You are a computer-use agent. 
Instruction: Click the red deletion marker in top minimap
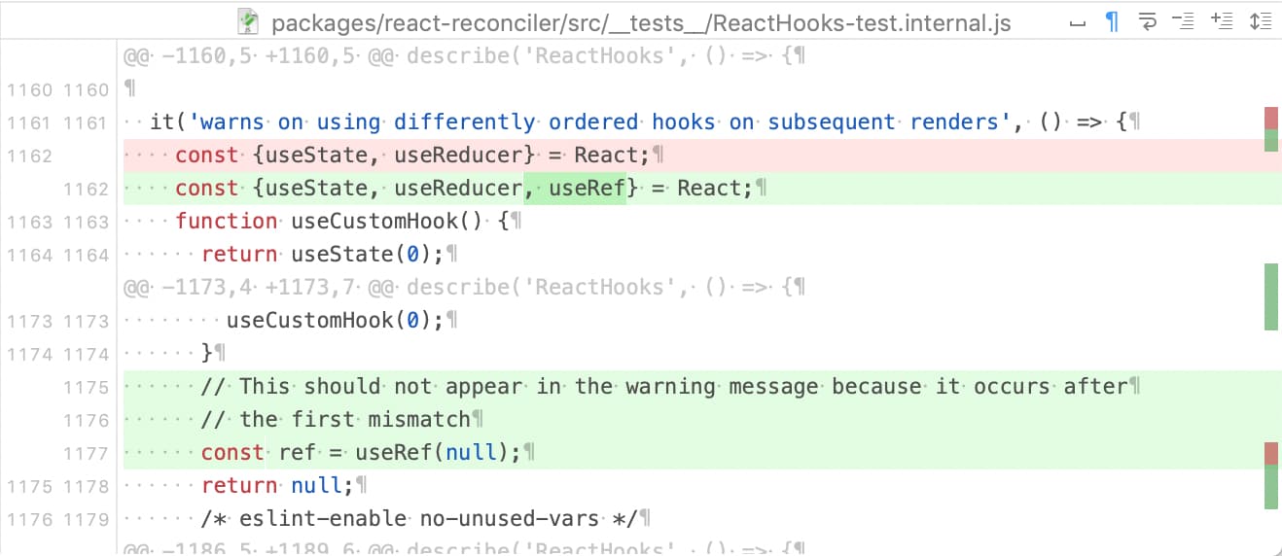click(1271, 118)
